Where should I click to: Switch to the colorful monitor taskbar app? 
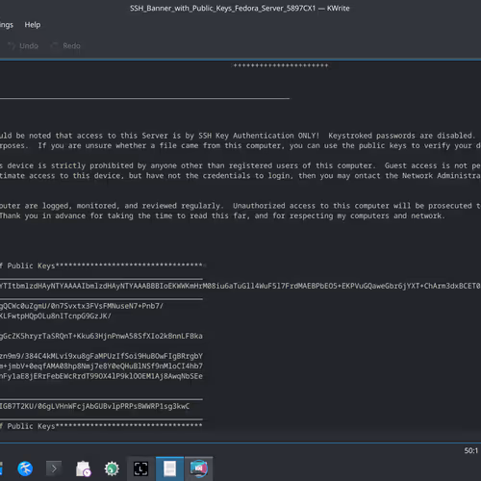click(199, 468)
